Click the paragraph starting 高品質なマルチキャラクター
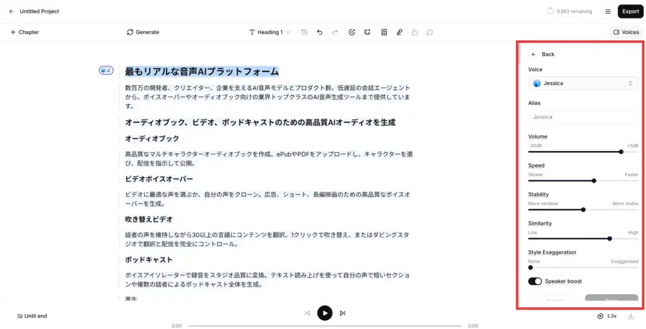646x329 pixels. 269,159
